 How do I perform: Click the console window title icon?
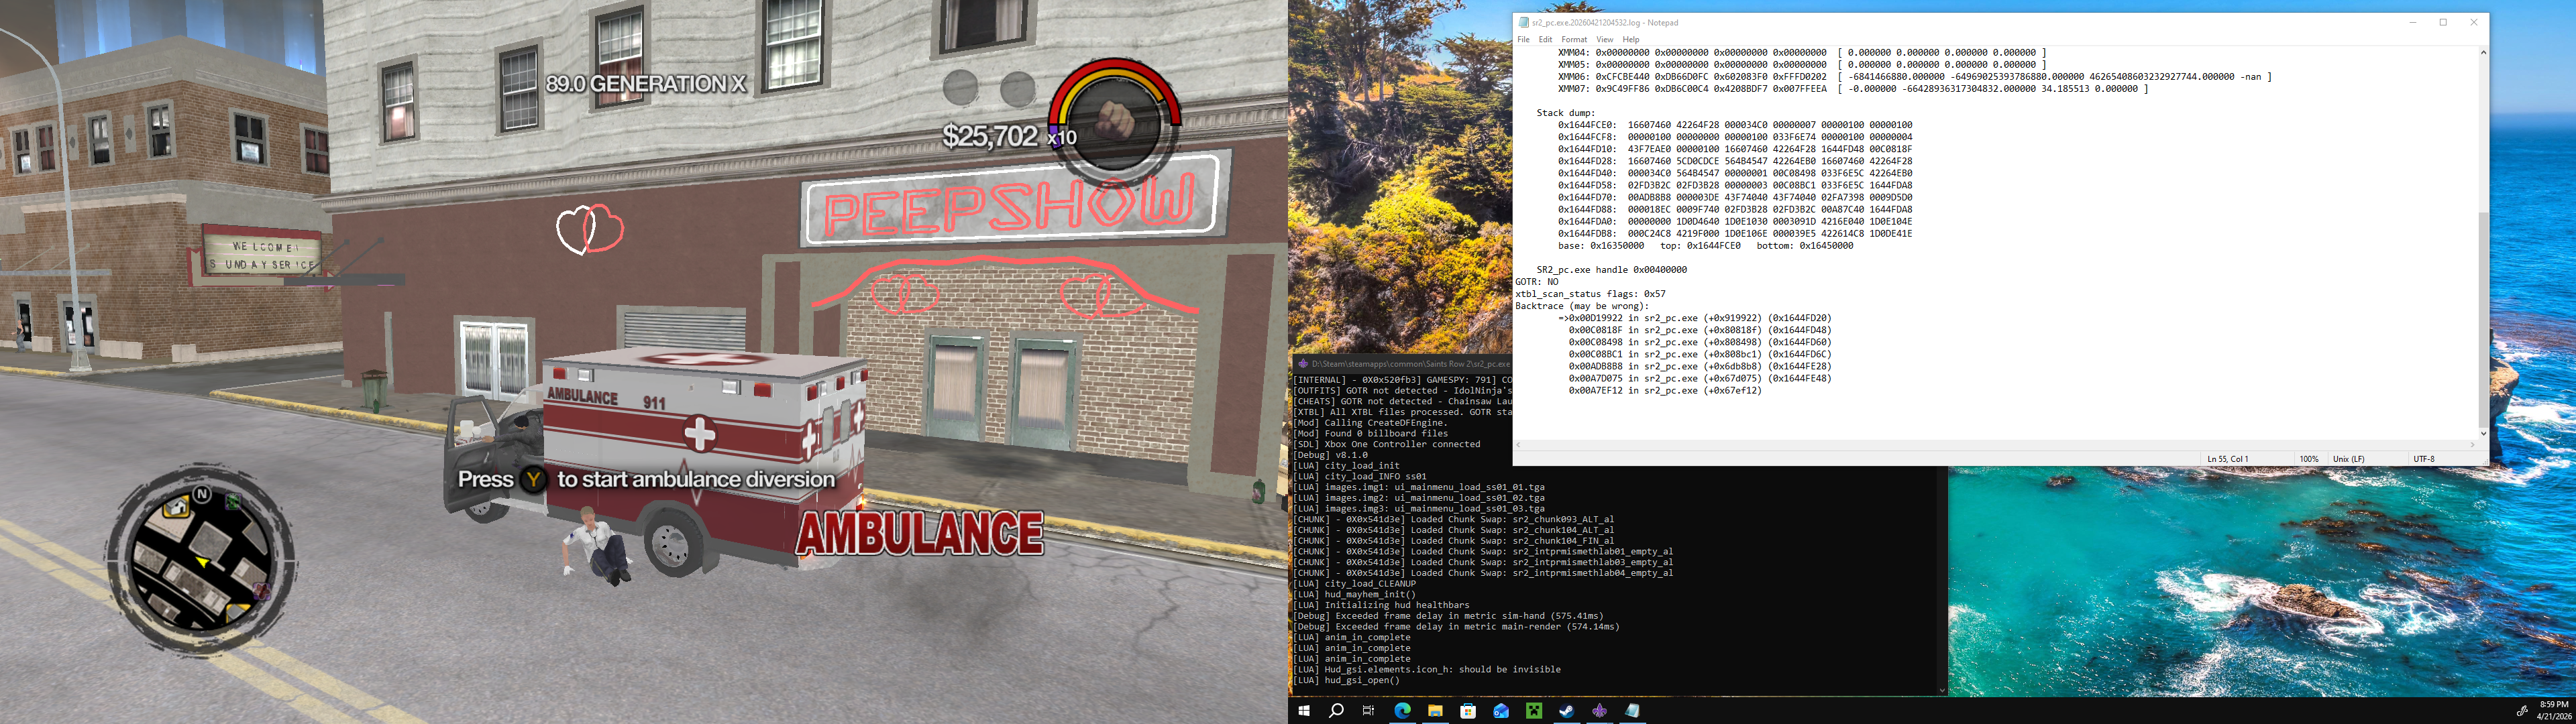(1302, 364)
